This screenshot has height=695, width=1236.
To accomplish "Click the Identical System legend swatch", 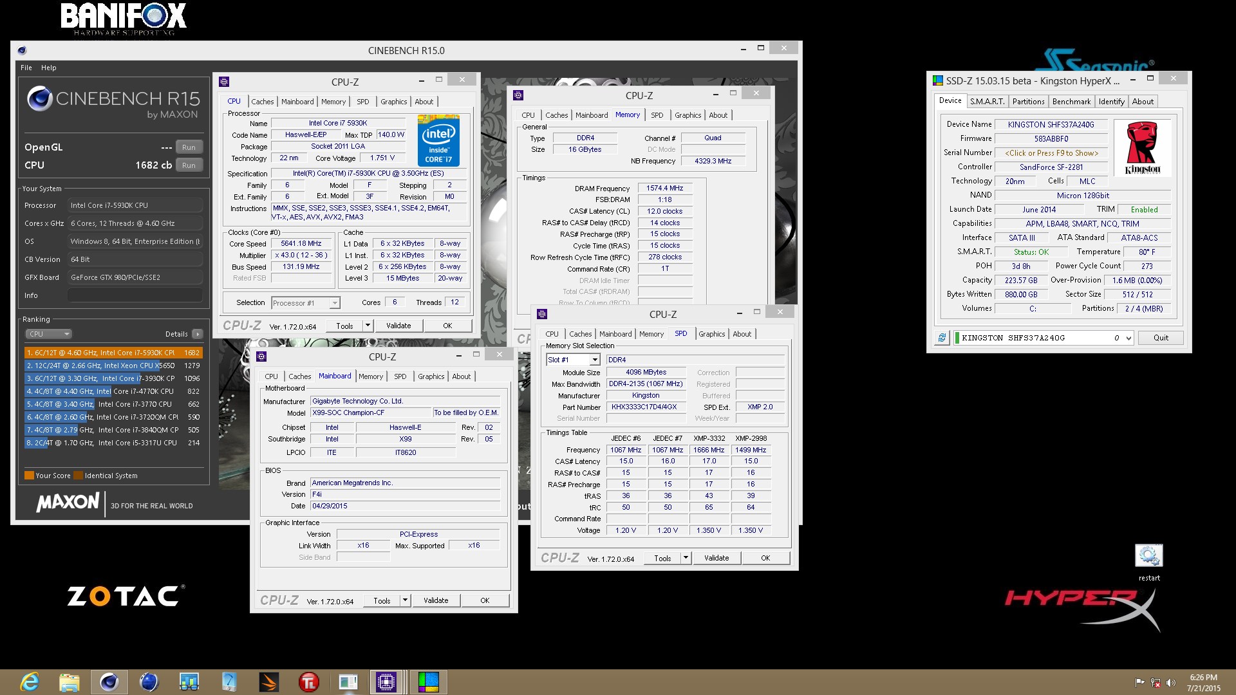I will coord(78,476).
